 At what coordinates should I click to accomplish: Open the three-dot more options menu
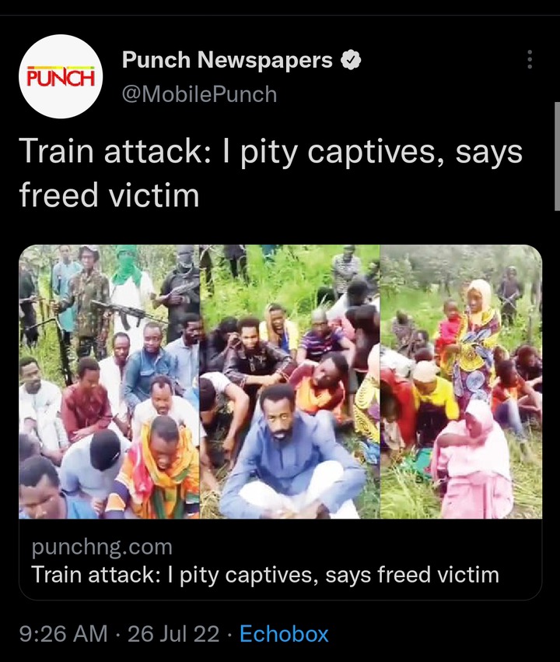(x=530, y=59)
